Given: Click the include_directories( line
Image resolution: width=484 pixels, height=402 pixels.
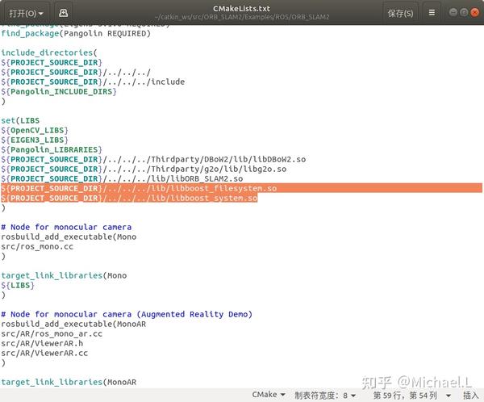Looking at the screenshot, I should click(48, 52).
